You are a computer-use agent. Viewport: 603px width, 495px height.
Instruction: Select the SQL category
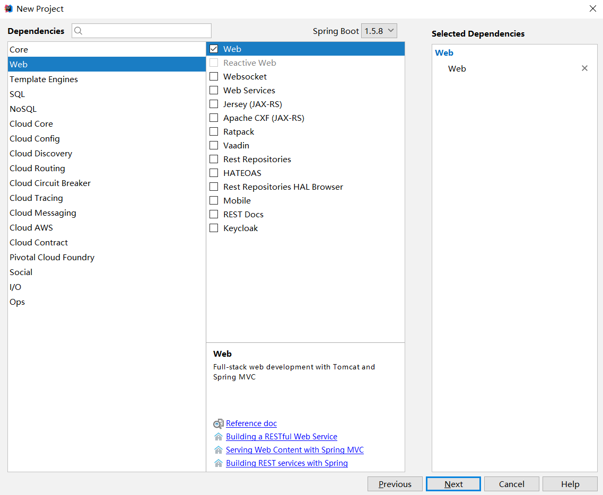17,94
